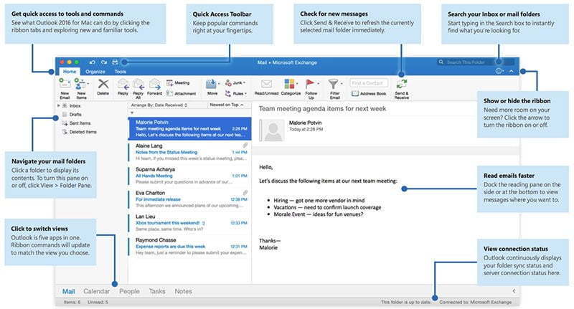Click the Delete icon in the ribbon
This screenshot has height=309, width=574.
point(103,85)
